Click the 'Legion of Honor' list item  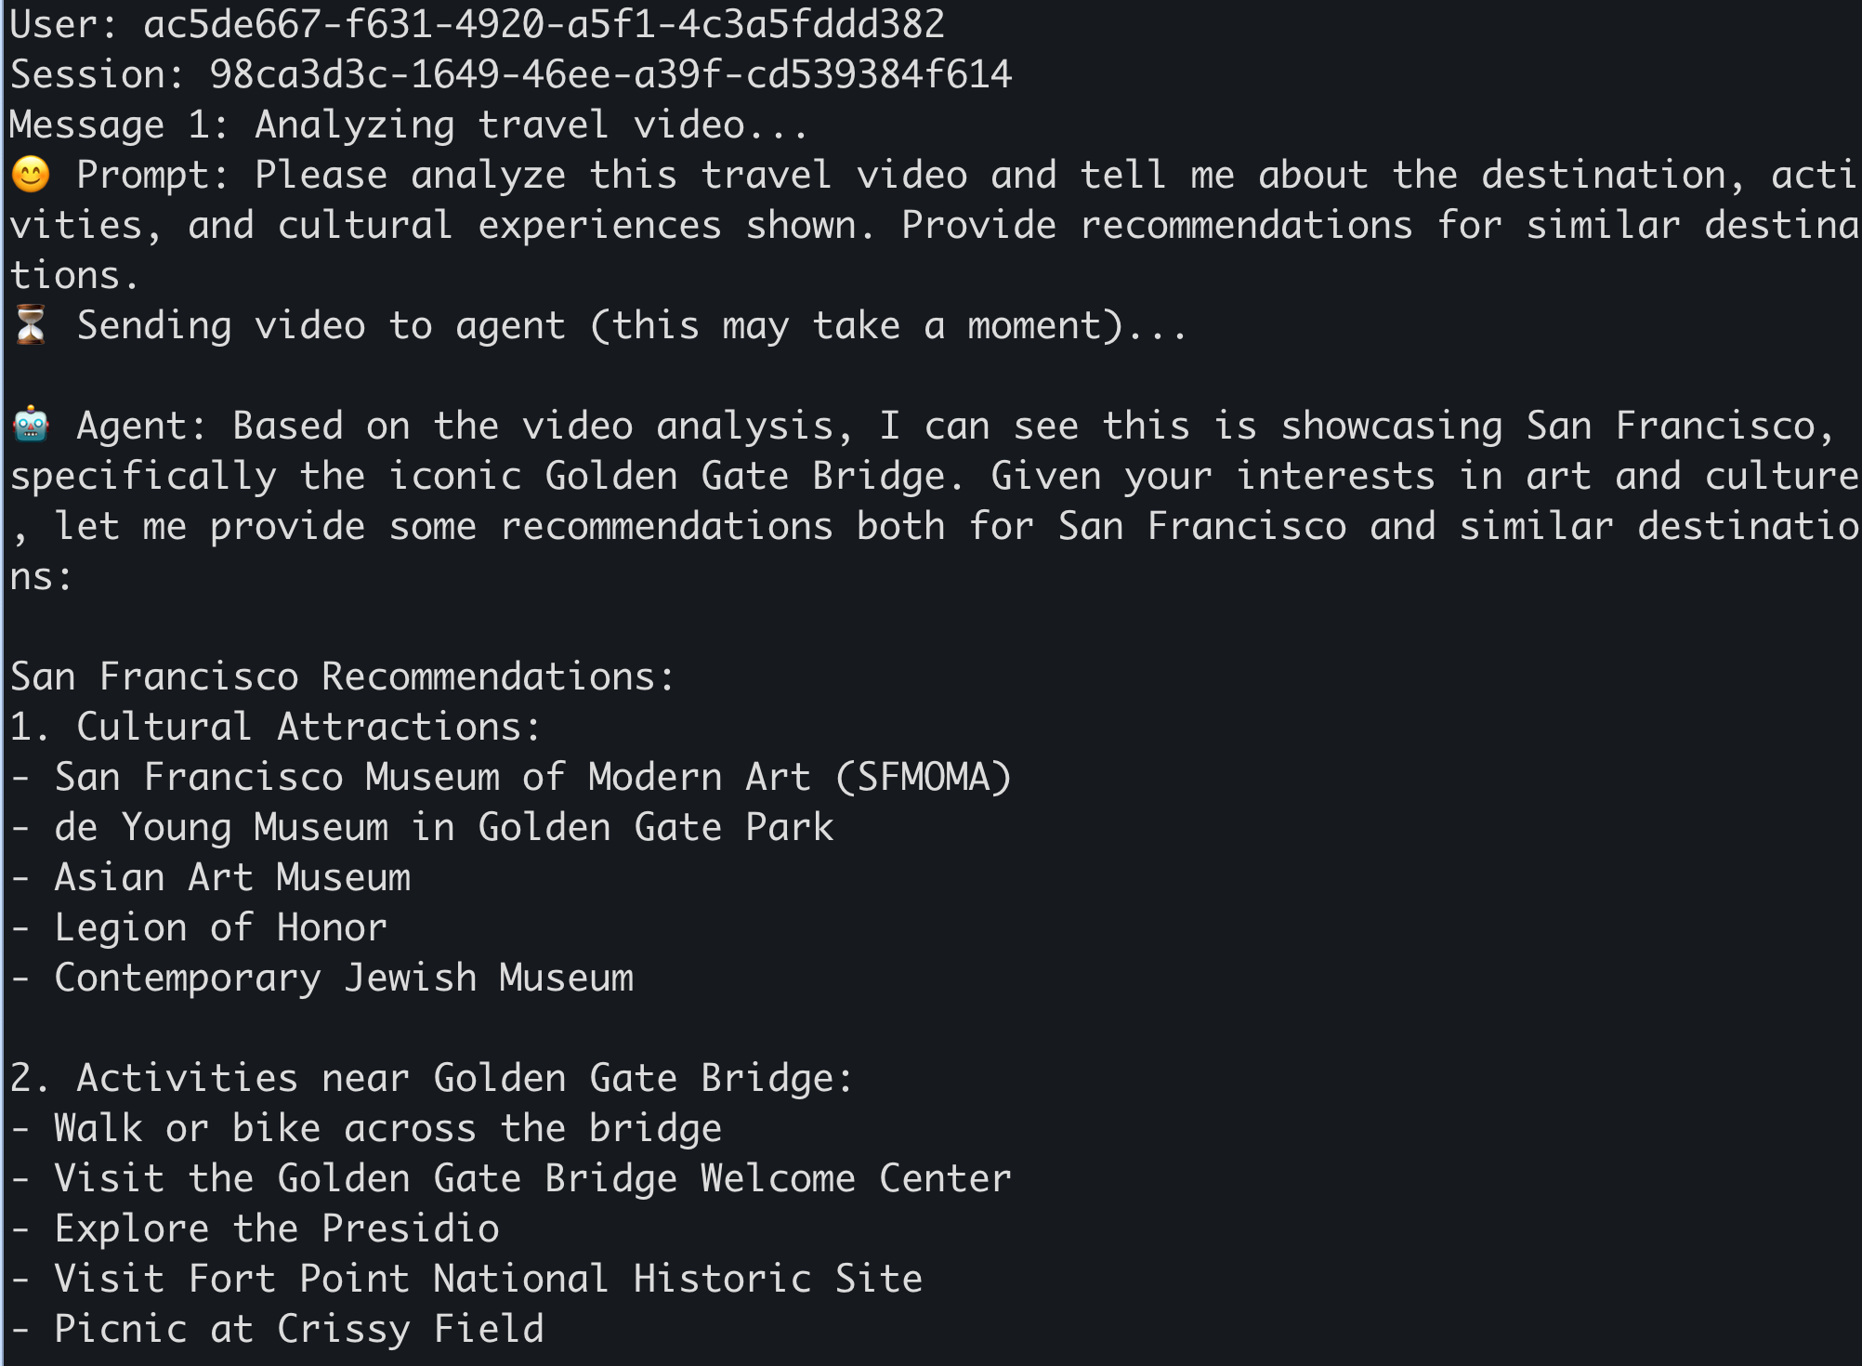tap(220, 927)
